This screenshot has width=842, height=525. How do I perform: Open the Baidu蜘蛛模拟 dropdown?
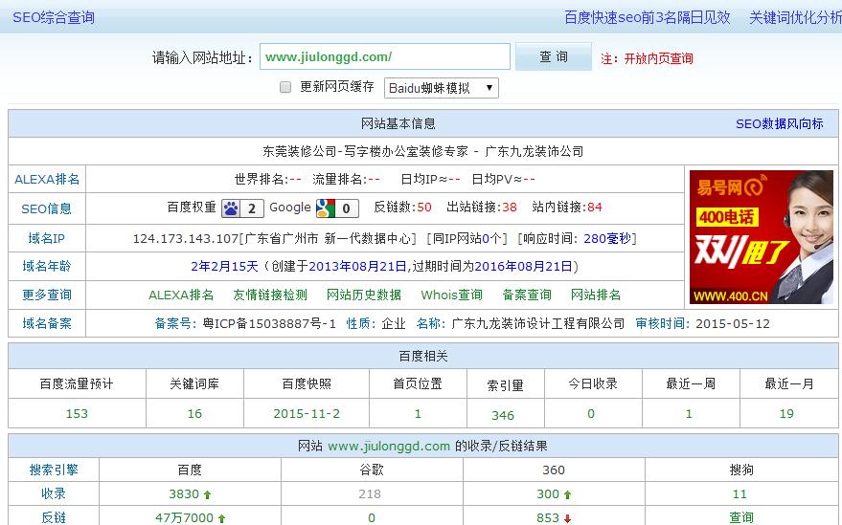coord(442,88)
